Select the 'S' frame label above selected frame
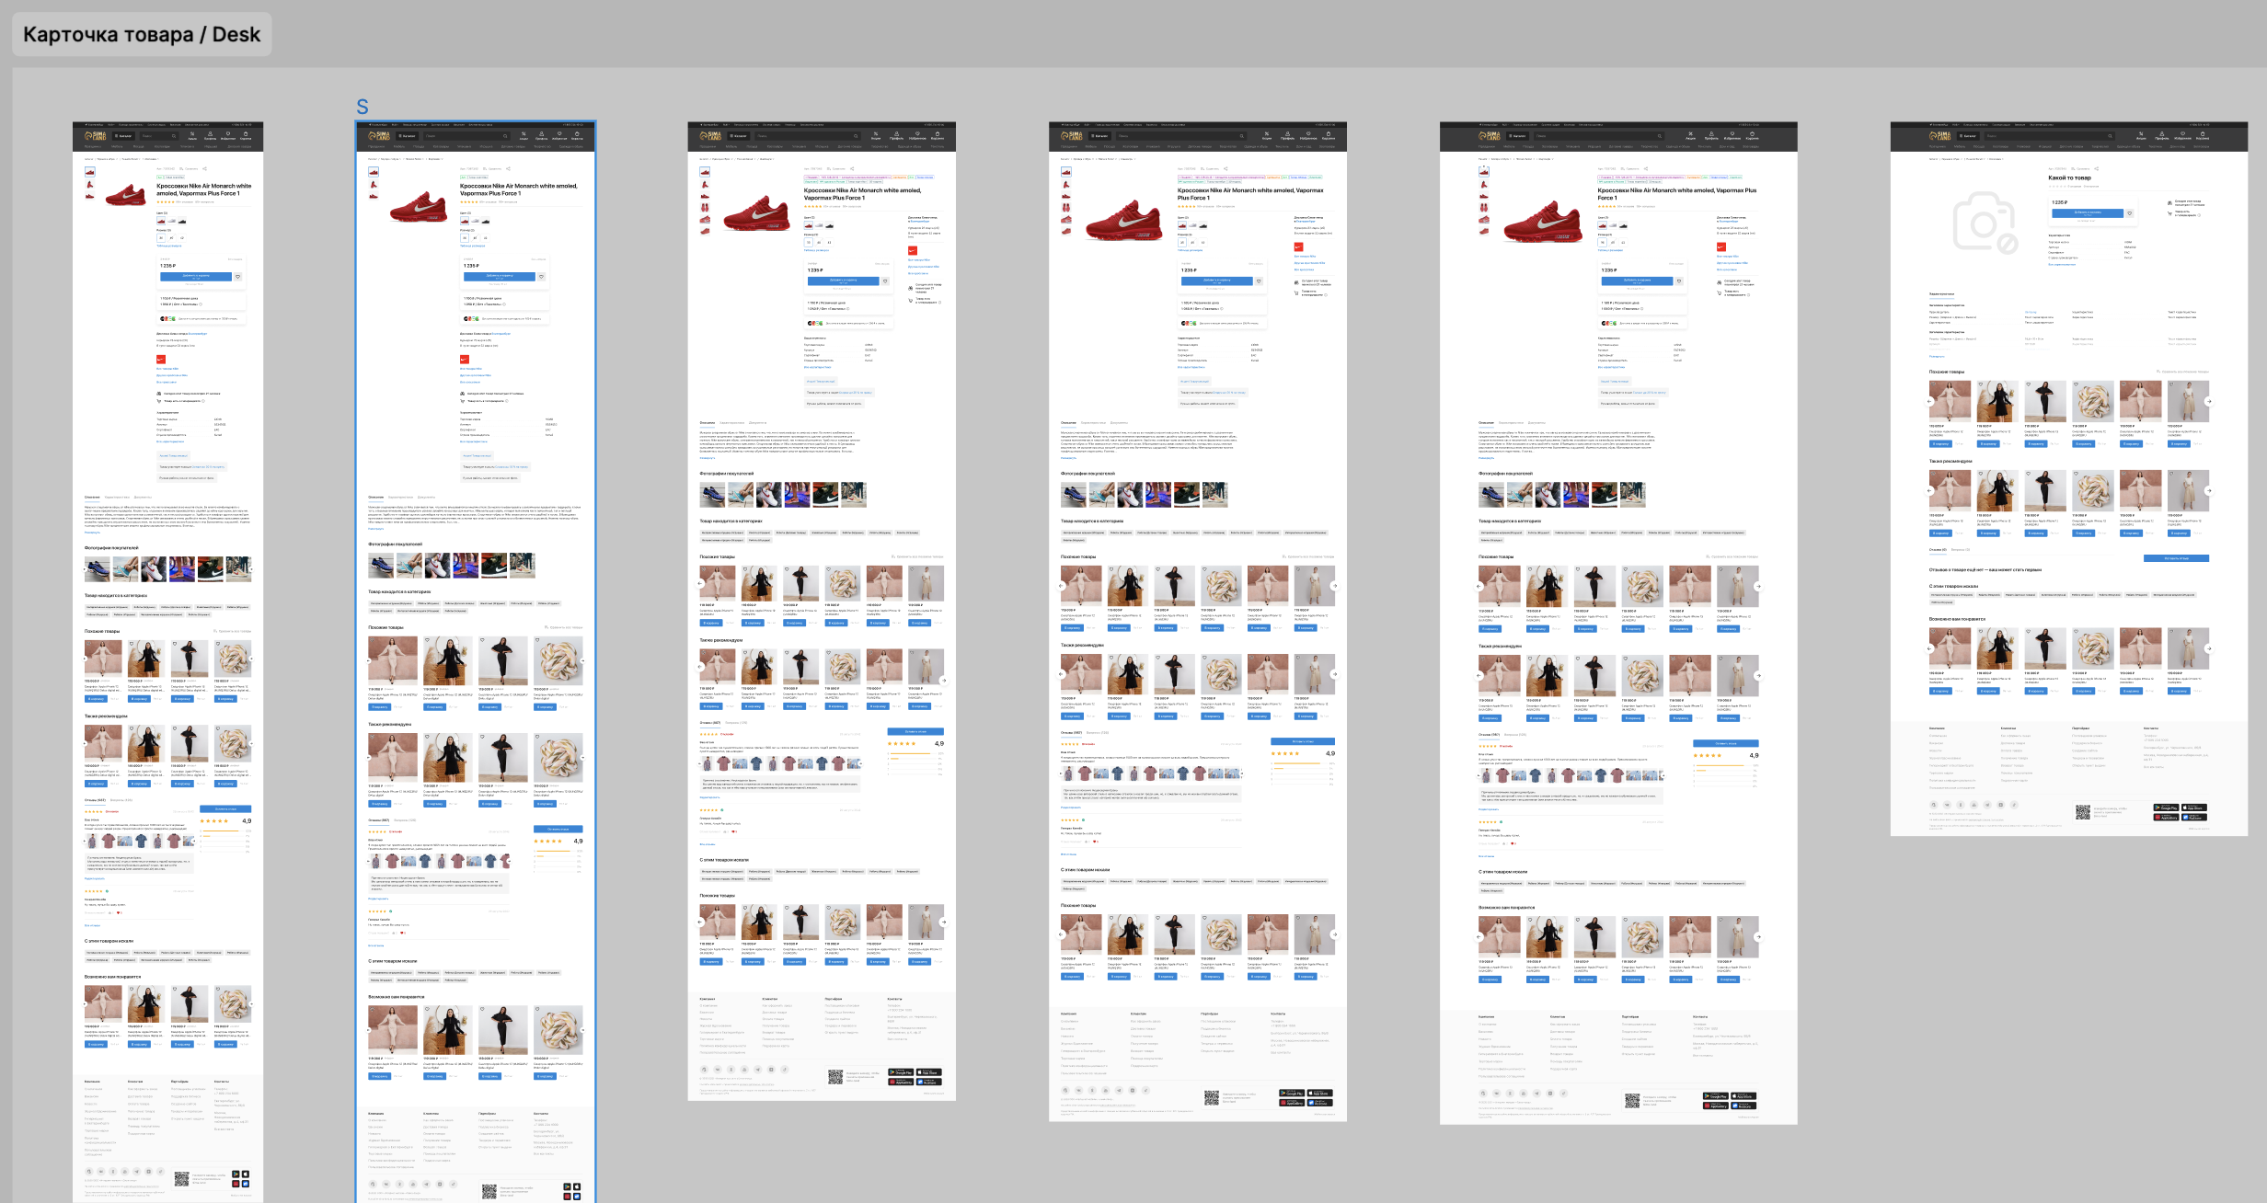 pyautogui.click(x=362, y=108)
